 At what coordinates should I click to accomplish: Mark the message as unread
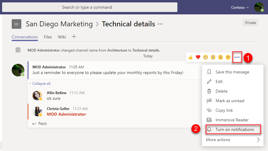230,101
